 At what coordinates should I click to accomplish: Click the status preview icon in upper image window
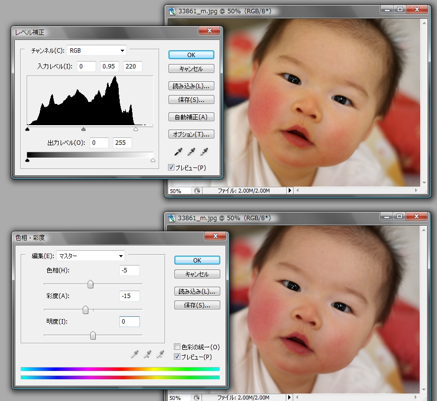pyautogui.click(x=197, y=191)
